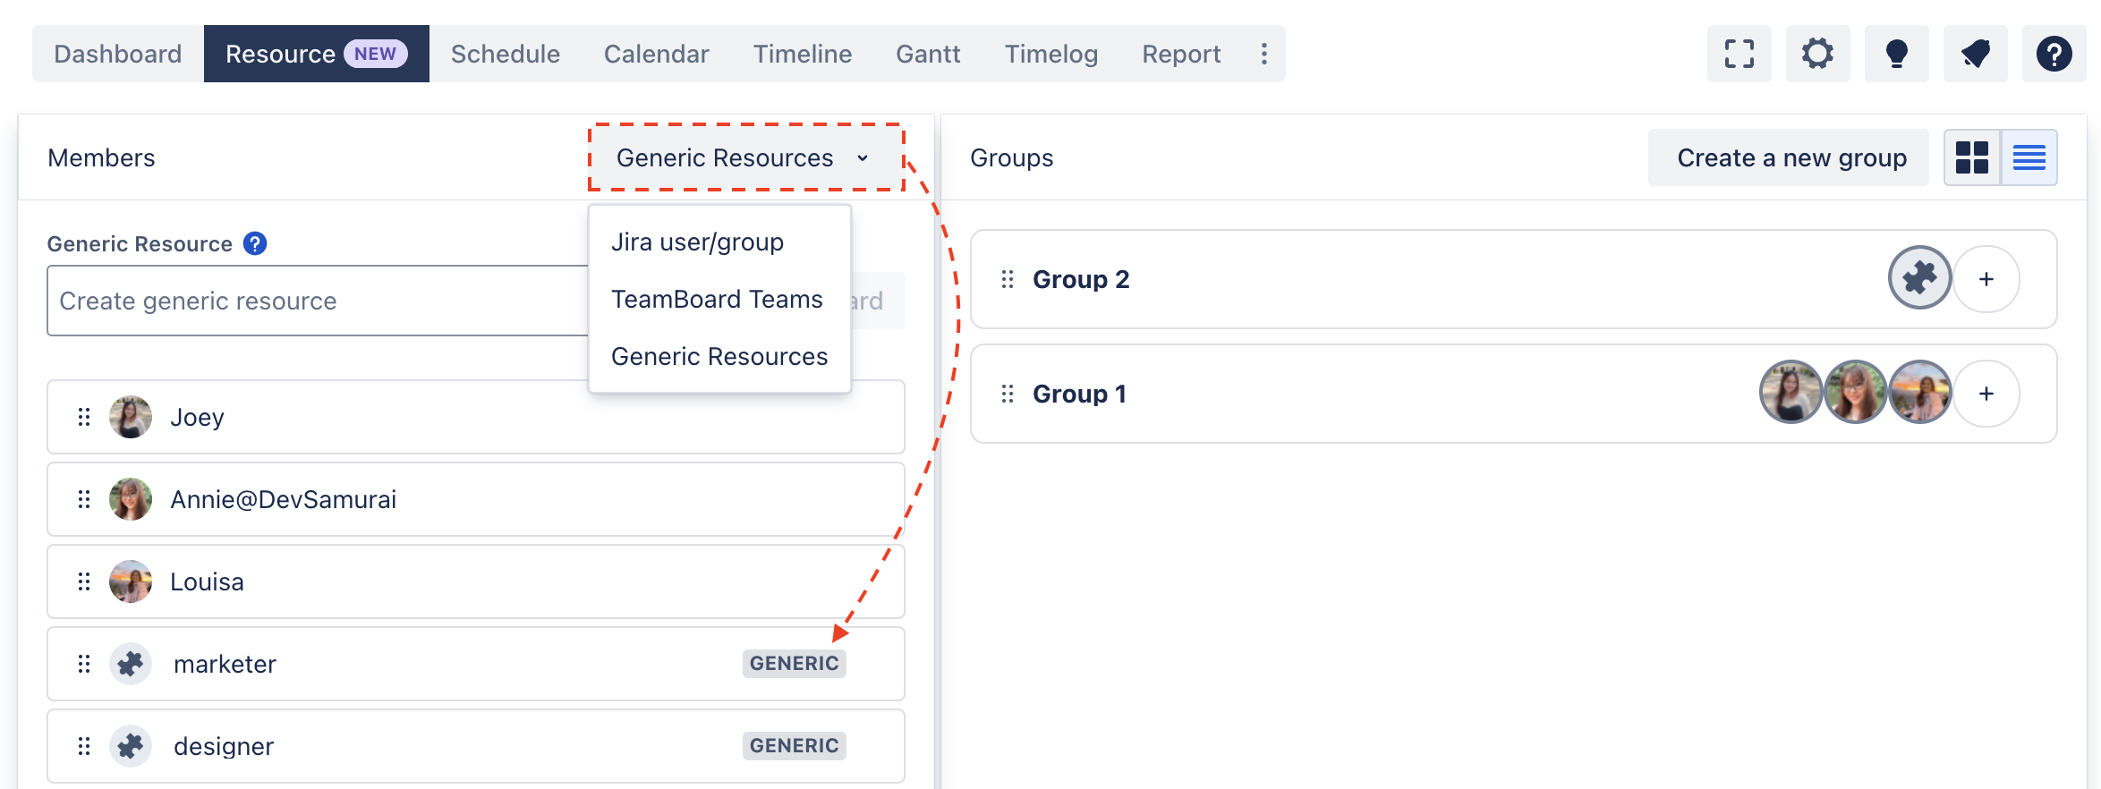
Task: Enter fullscreen mode with the expand icon
Action: (x=1739, y=54)
